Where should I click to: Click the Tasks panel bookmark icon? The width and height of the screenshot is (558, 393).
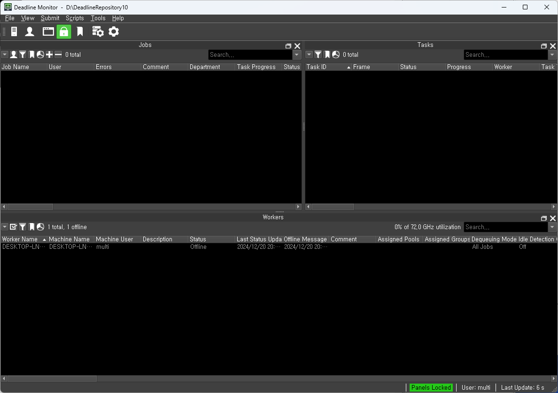pos(327,54)
